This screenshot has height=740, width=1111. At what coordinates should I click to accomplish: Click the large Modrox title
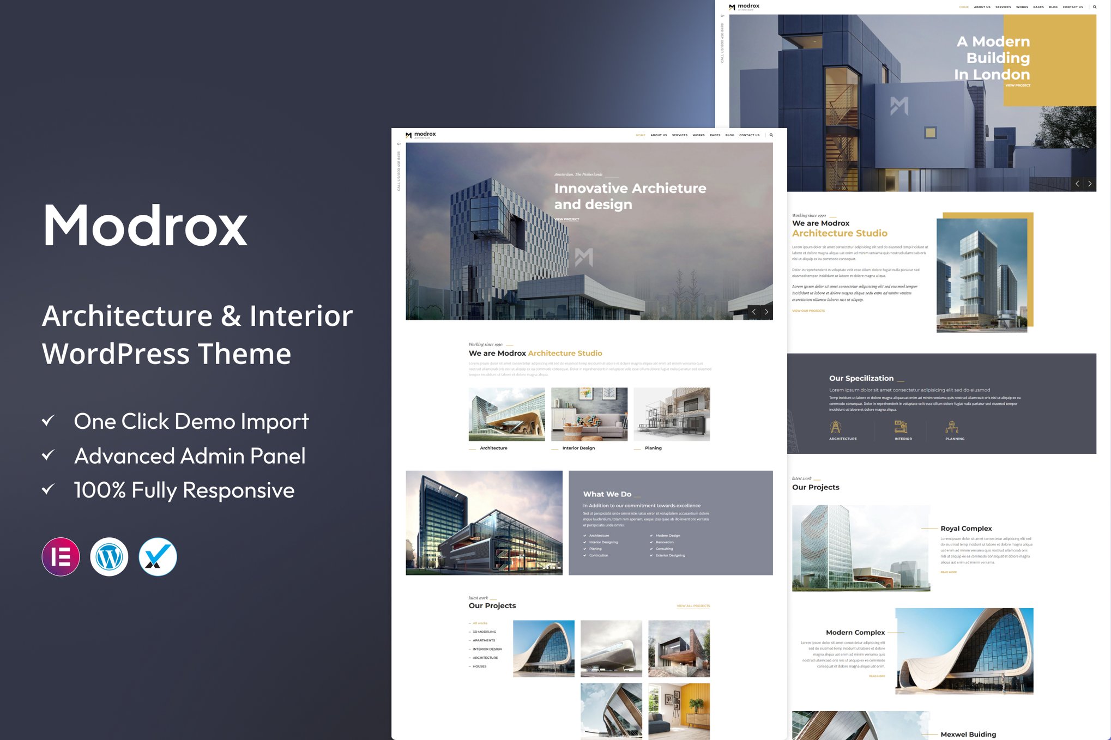point(145,225)
